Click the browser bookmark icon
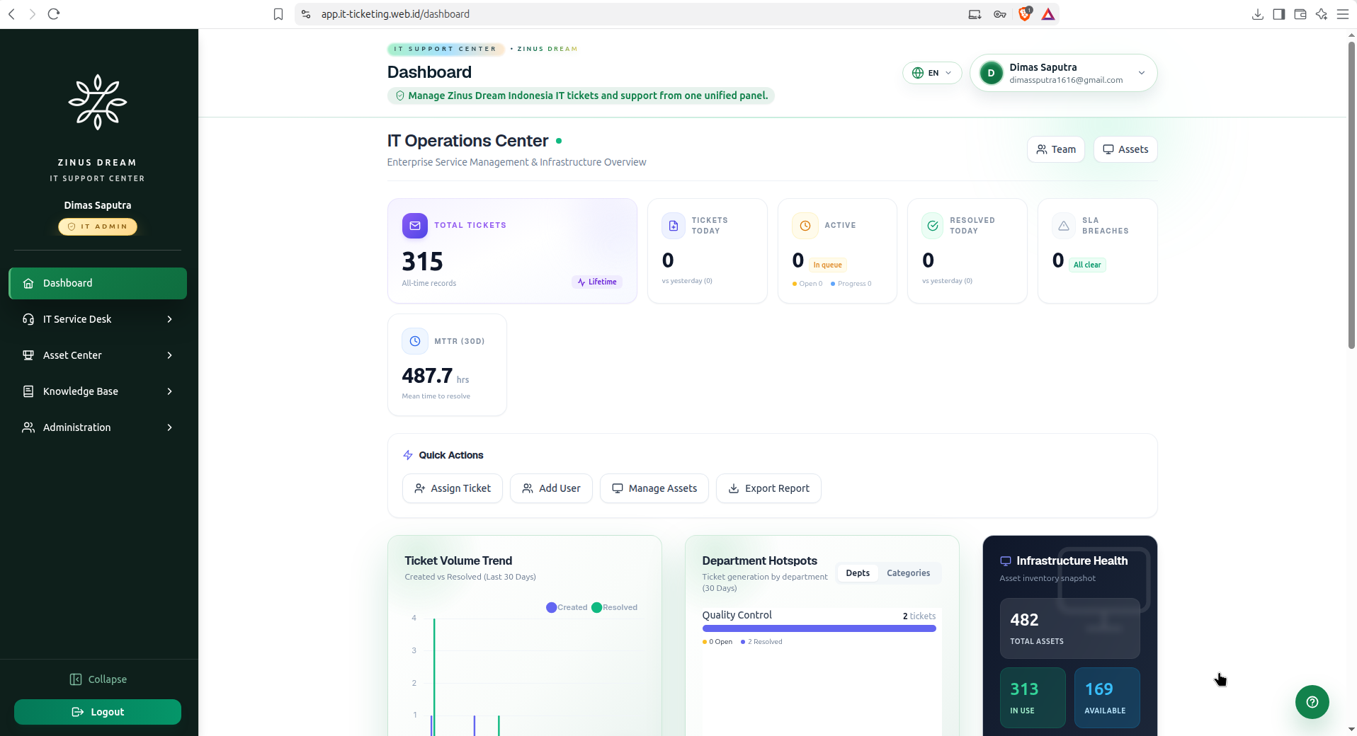 click(278, 14)
